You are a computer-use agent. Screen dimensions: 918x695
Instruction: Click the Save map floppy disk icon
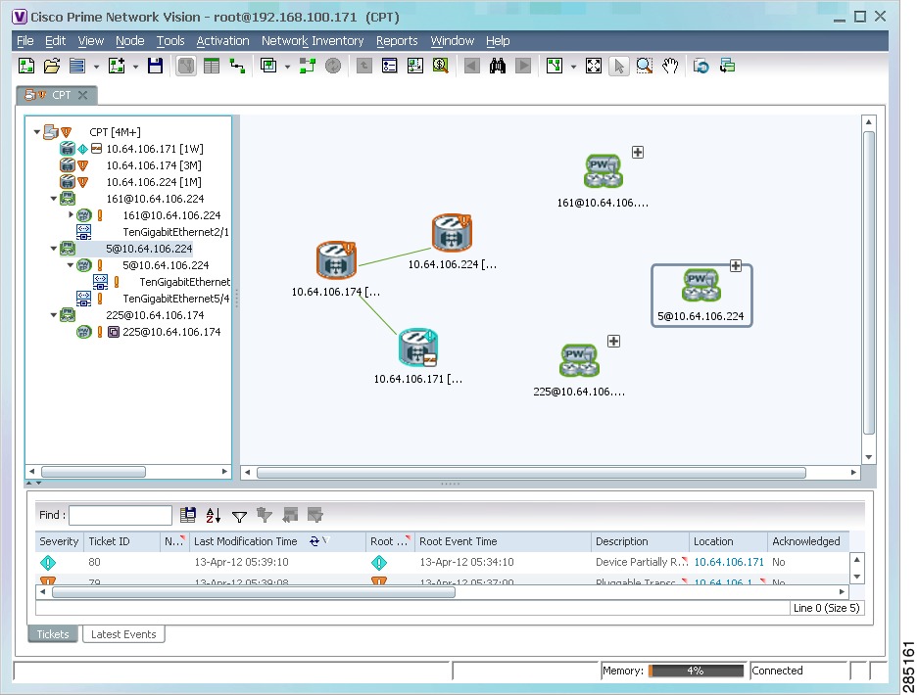155,66
